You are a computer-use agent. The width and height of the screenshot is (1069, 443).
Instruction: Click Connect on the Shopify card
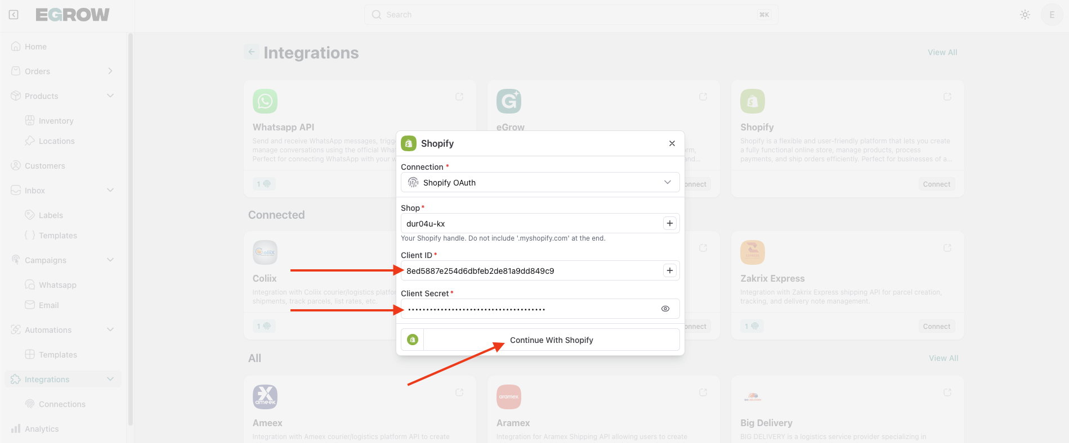point(937,184)
